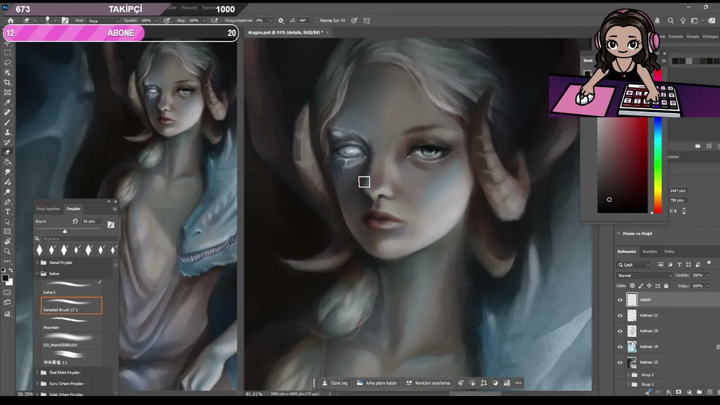Viewport: 720px width, 405px height.
Task: Open the layer filter Çeşit dropdown
Action: point(634,265)
